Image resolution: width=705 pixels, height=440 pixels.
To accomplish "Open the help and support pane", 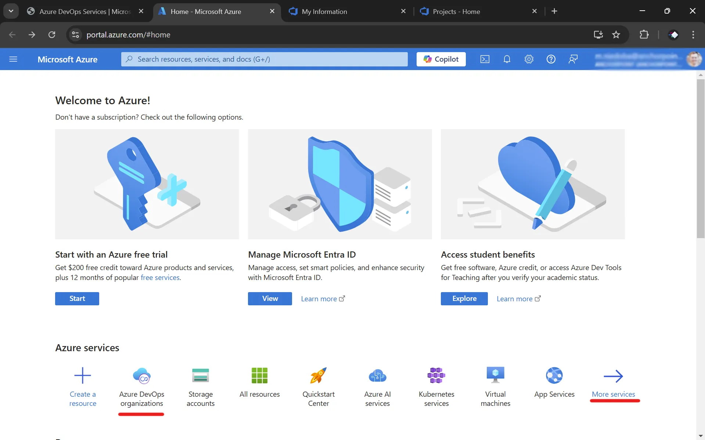I will tap(551, 59).
